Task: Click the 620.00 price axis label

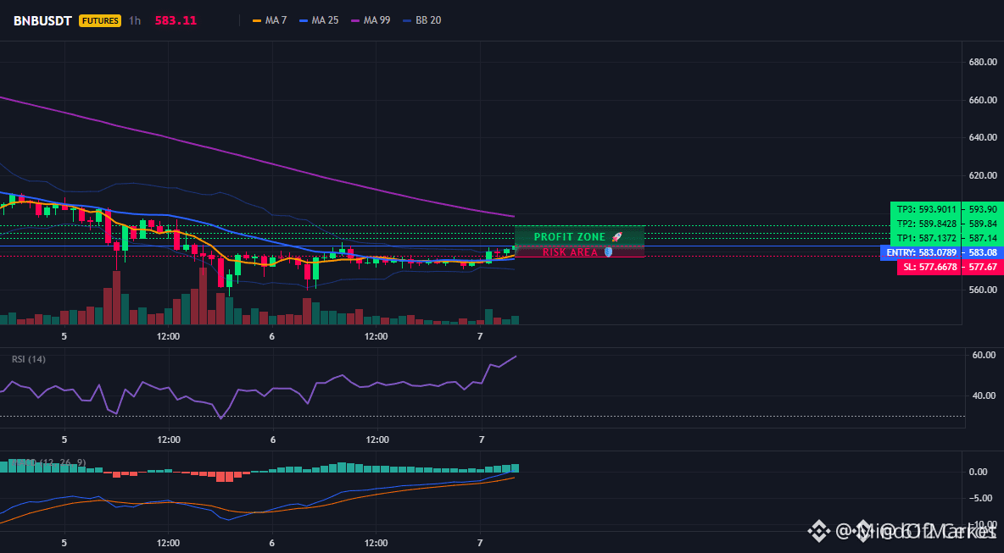Action: pyautogui.click(x=982, y=175)
